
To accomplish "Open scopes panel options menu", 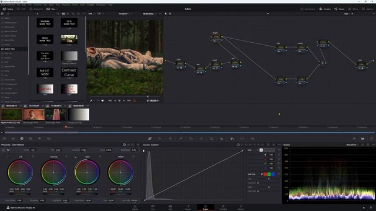I will point(374,145).
